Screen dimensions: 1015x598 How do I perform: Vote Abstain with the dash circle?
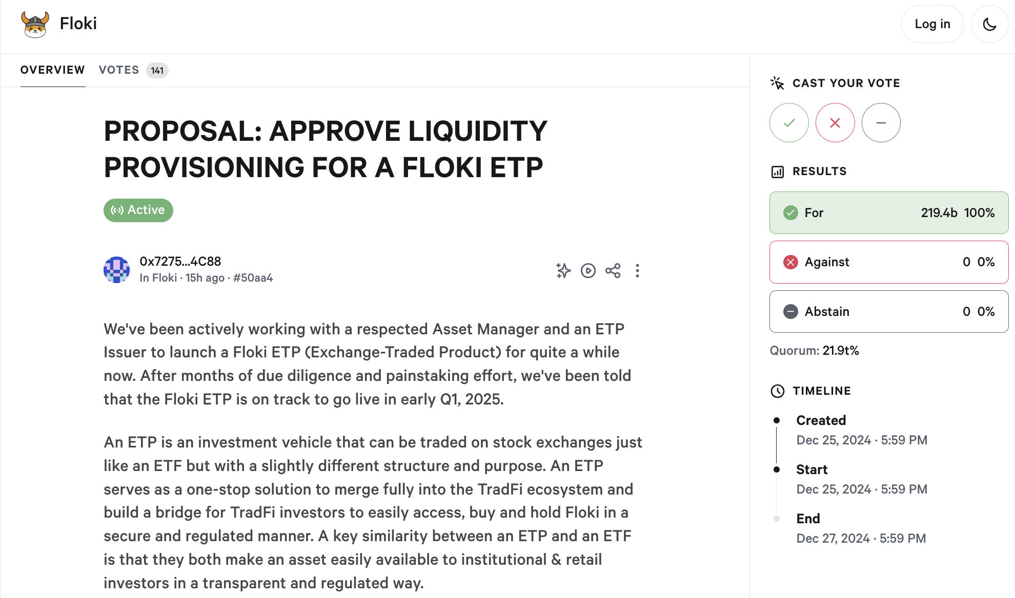(x=881, y=123)
